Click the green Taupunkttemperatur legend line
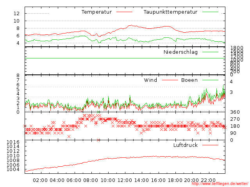Image resolution: width=250 pixels, height=187 pixels. pyautogui.click(x=210, y=12)
